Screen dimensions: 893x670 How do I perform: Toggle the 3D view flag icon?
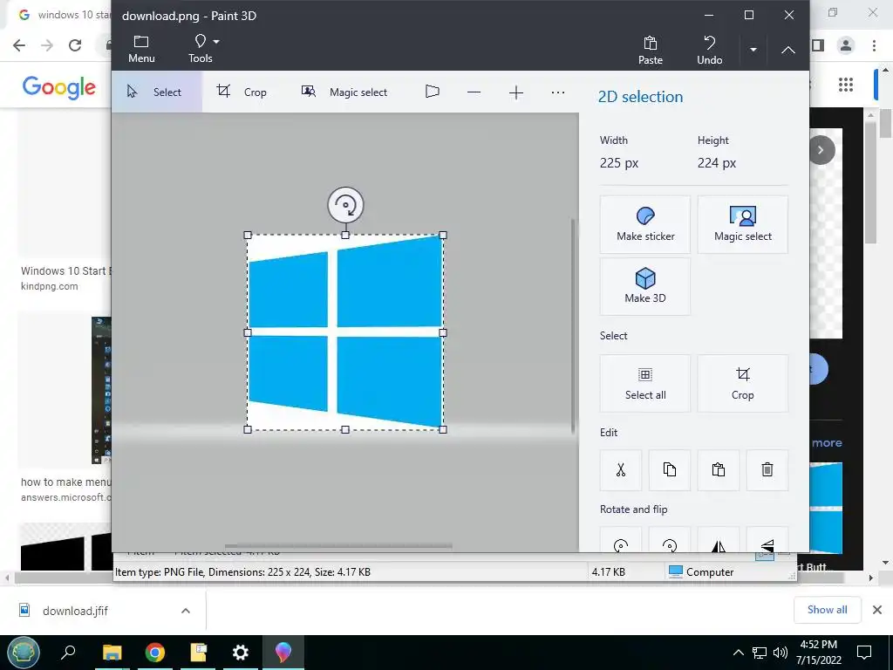[x=433, y=92]
